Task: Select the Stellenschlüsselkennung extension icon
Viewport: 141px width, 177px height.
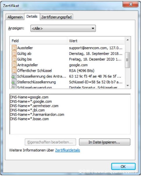Action: click(x=14, y=82)
